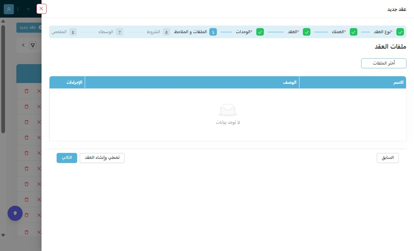This screenshot has width=414, height=251.
Task: Open step الوحدات in wizard
Action: (244, 32)
